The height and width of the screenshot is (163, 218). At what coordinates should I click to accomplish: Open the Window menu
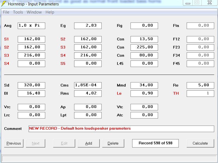click(34, 12)
